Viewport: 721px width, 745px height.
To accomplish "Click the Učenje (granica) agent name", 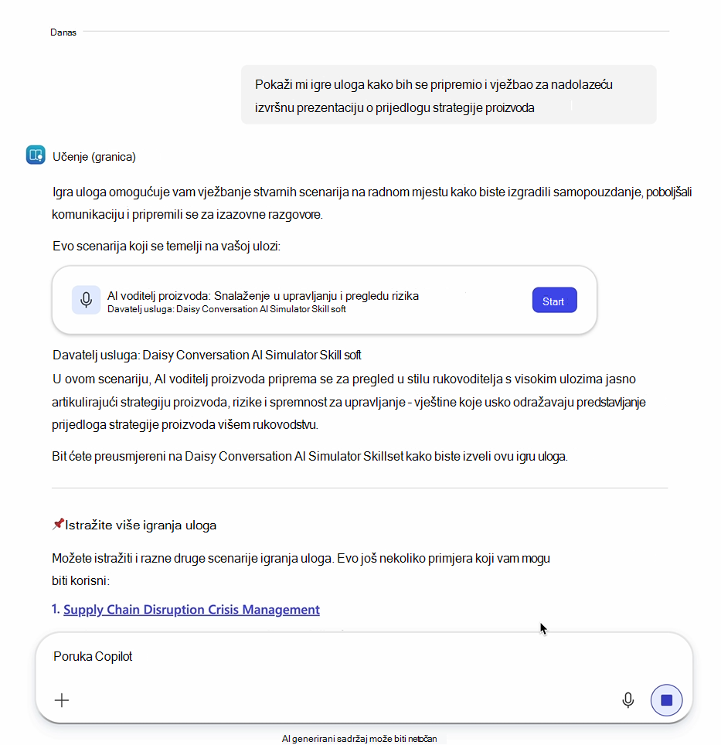I will (x=94, y=157).
